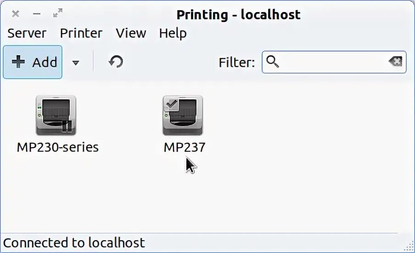Screen dimensions: 415x253
Task: Click the Refresh arrow toolbar icon
Action: coord(116,62)
